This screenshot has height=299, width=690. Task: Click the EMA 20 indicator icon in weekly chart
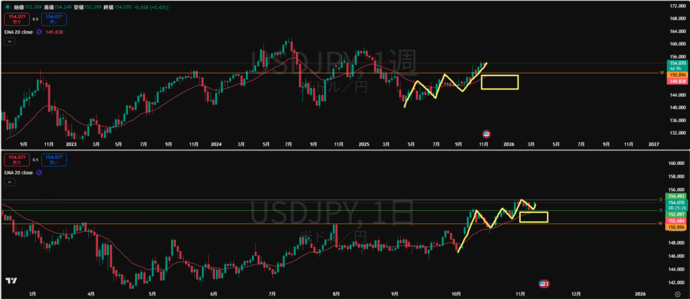click(x=40, y=31)
